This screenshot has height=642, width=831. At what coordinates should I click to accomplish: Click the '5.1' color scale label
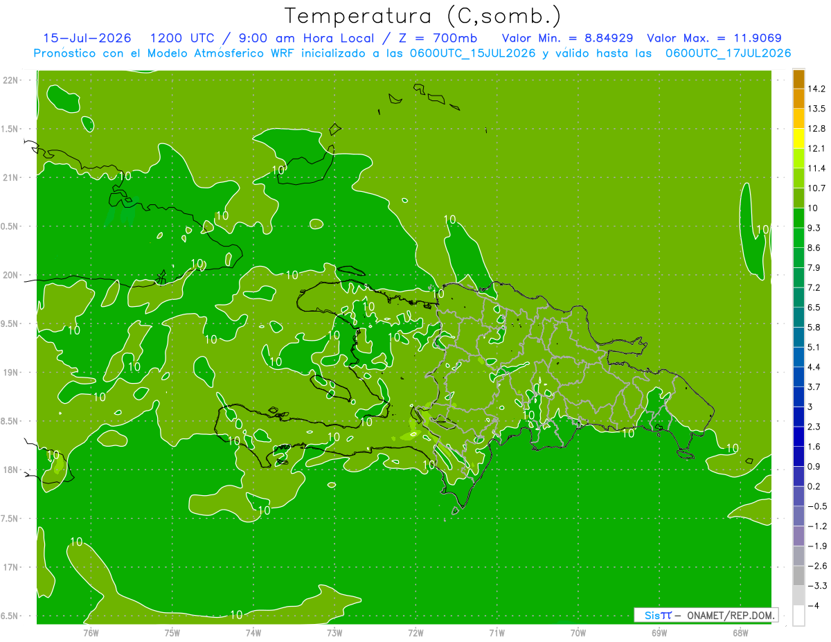[x=814, y=347]
